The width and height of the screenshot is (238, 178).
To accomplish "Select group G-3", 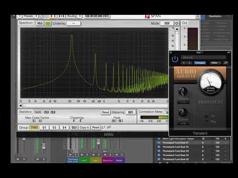I will 55,128.
